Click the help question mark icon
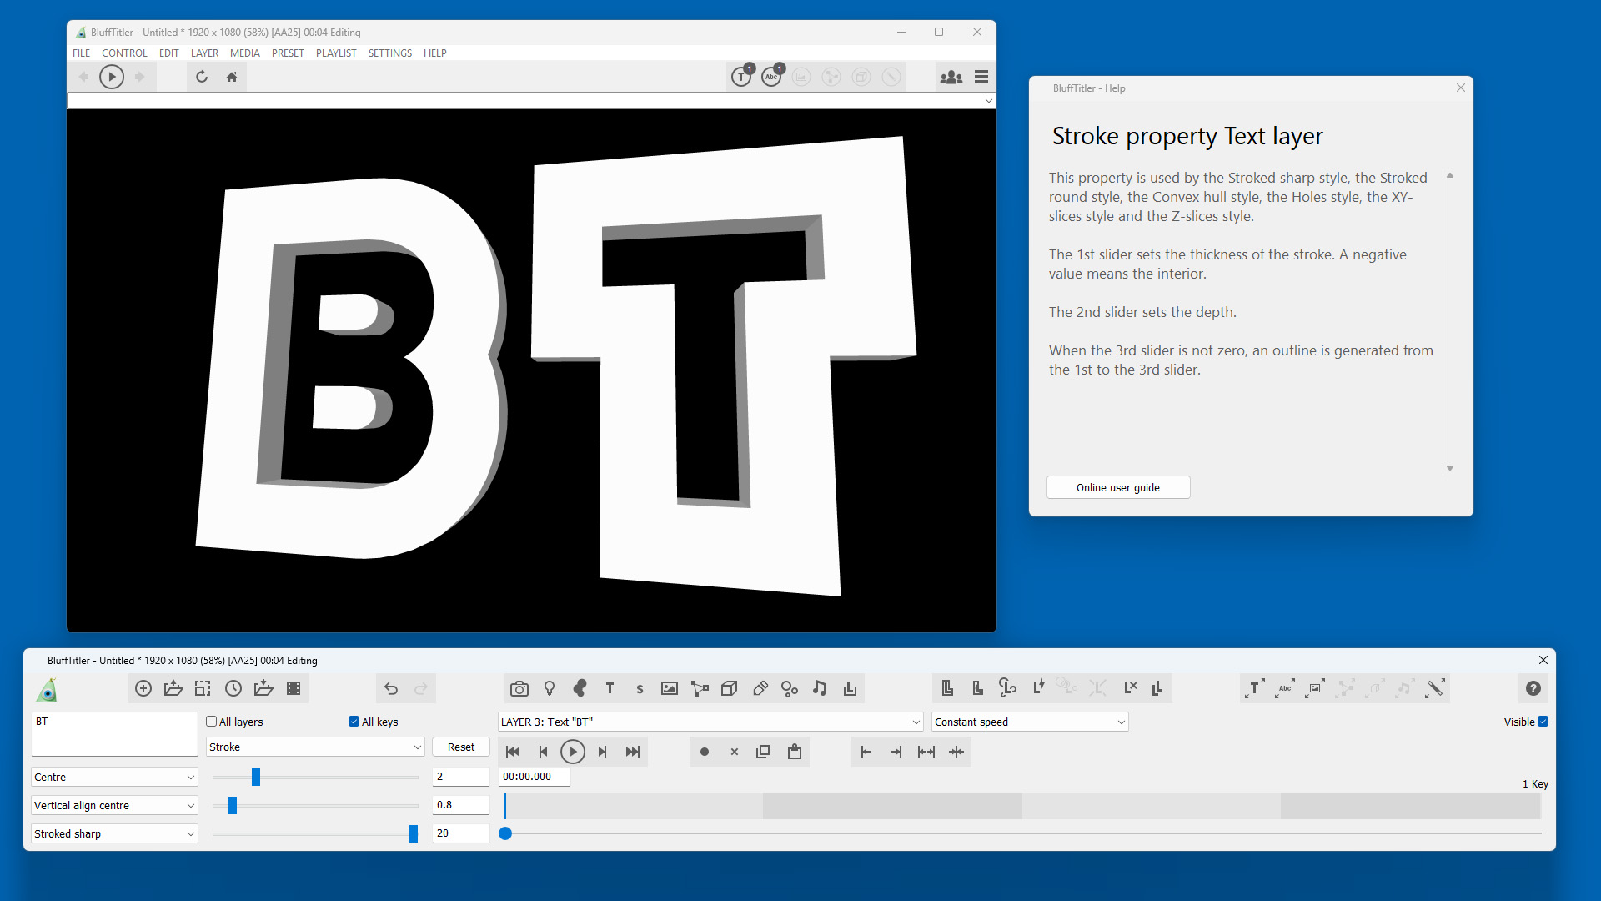The height and width of the screenshot is (901, 1601). [x=1533, y=688]
